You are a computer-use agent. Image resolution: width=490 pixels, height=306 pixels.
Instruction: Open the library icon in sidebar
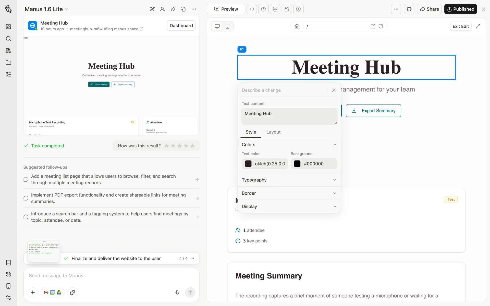[8, 50]
